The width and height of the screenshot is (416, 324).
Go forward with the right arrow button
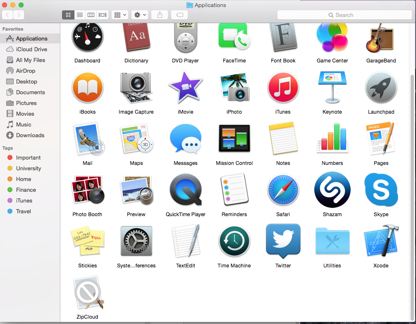point(19,15)
